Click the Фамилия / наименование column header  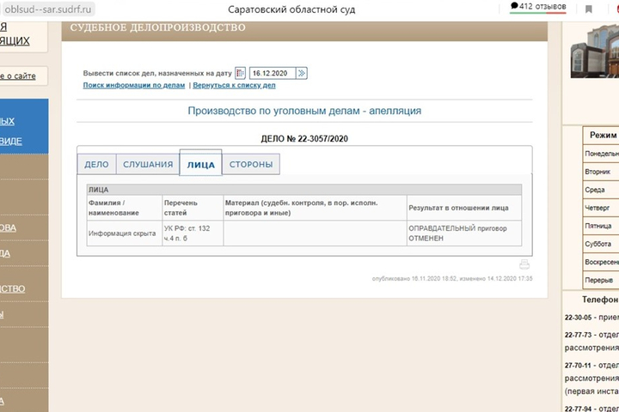(125, 208)
